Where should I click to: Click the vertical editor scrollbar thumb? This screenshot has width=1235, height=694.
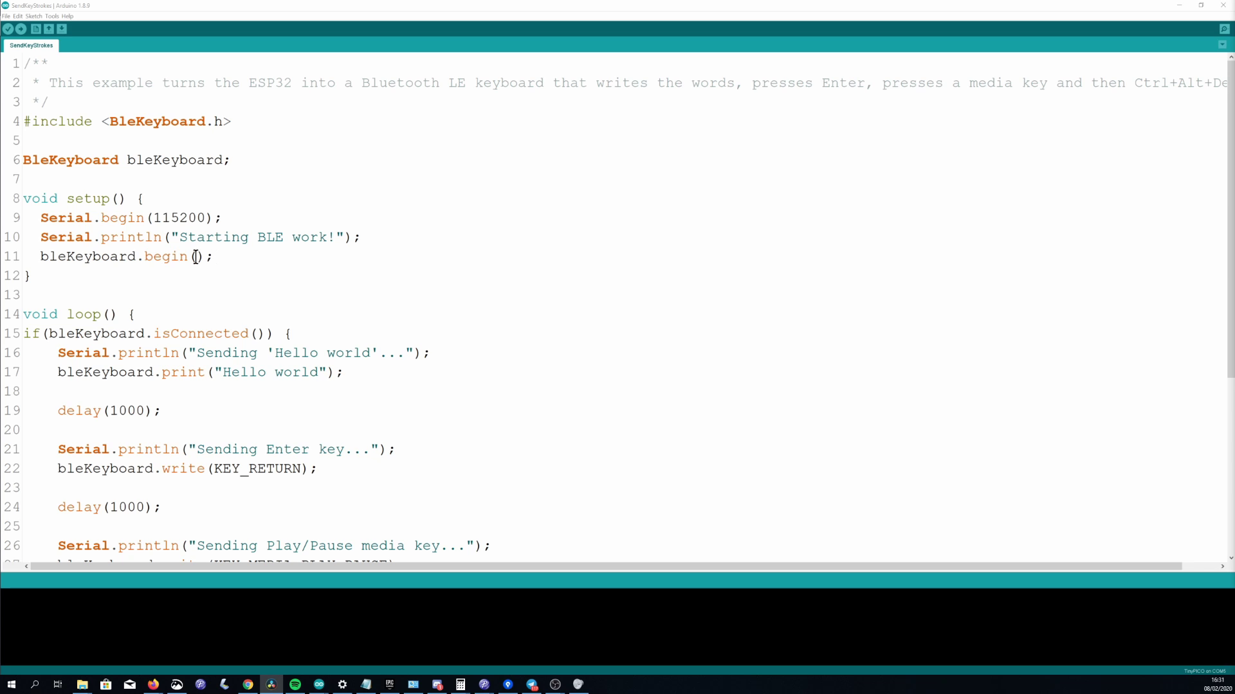(1230, 218)
